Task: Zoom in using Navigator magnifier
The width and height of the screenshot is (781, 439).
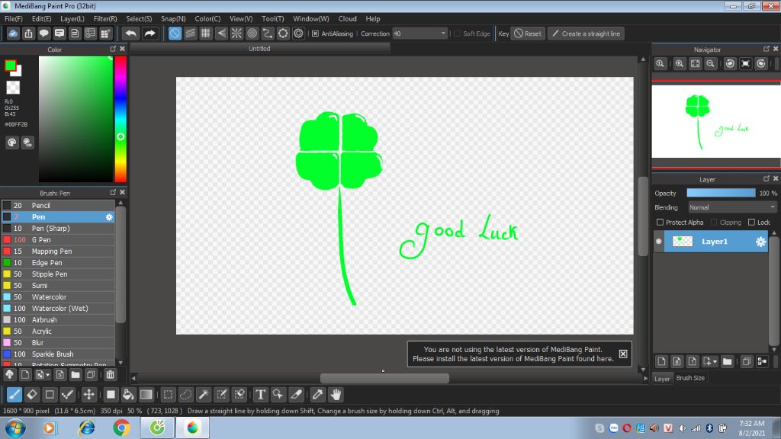Action: [680, 64]
